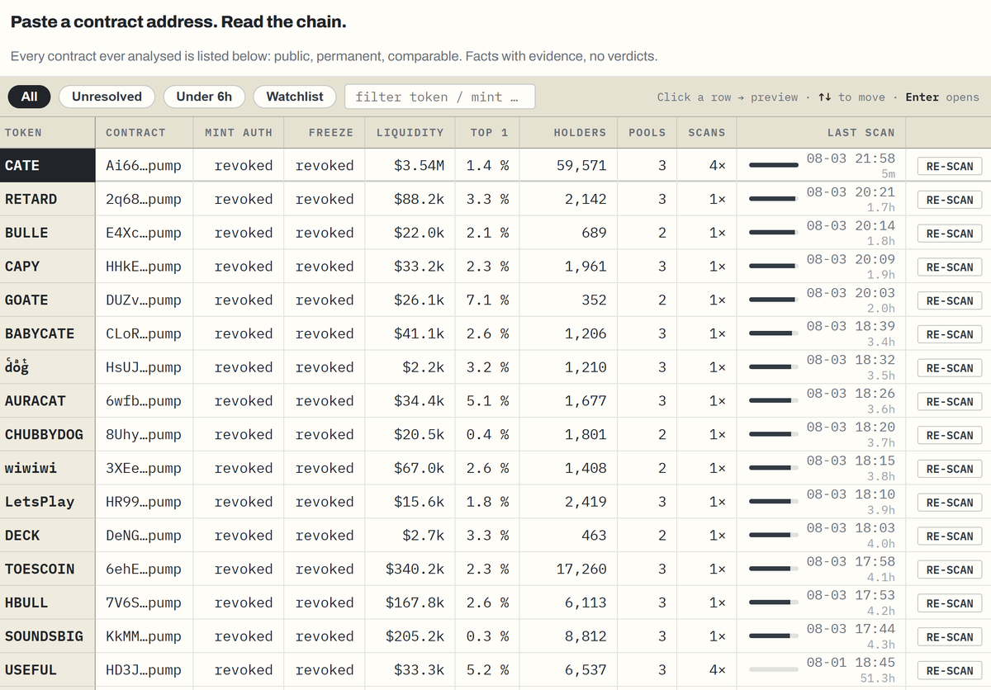The image size is (991, 690).
Task: Click the MINT AUTH column header
Action: (x=238, y=132)
